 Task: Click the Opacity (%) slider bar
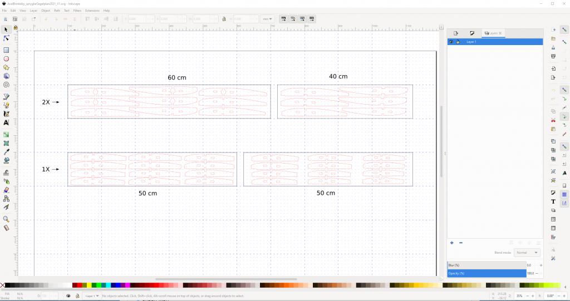pos(486,274)
